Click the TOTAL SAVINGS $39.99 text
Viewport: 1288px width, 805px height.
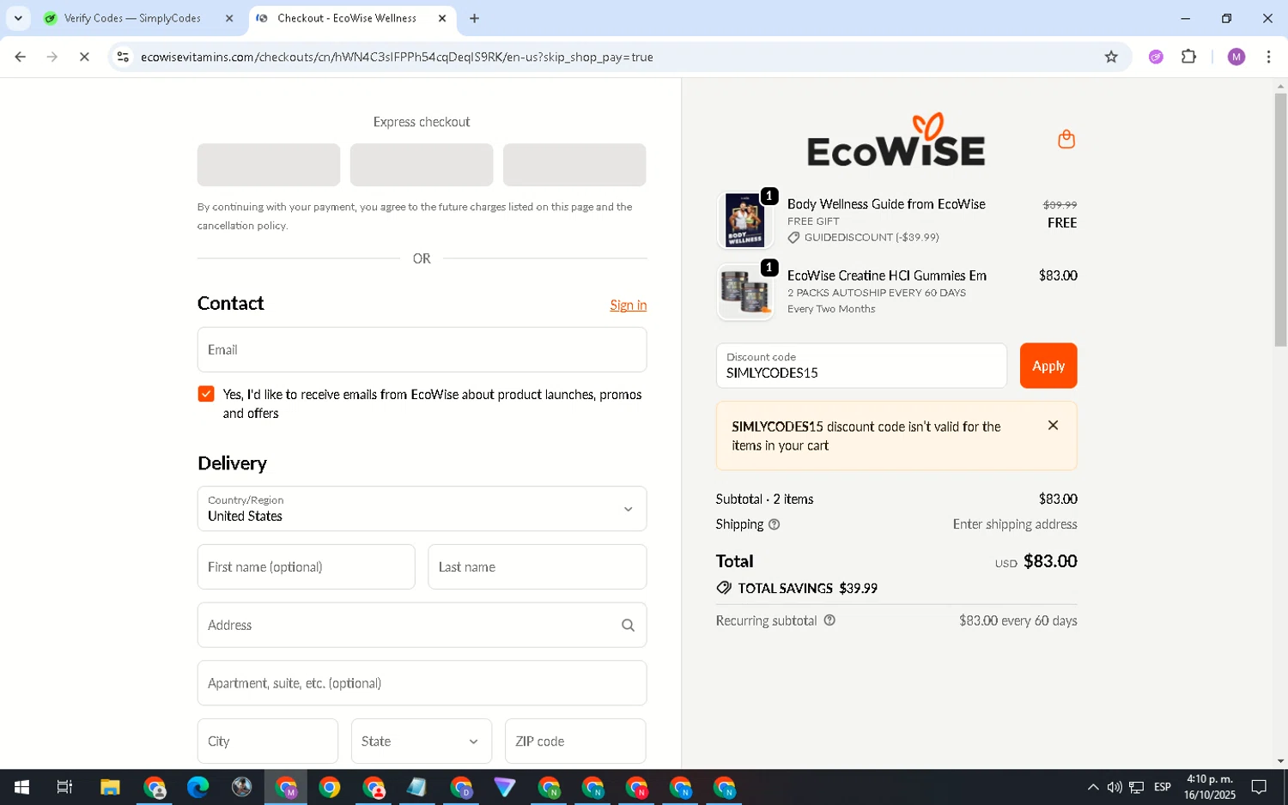pos(807,589)
